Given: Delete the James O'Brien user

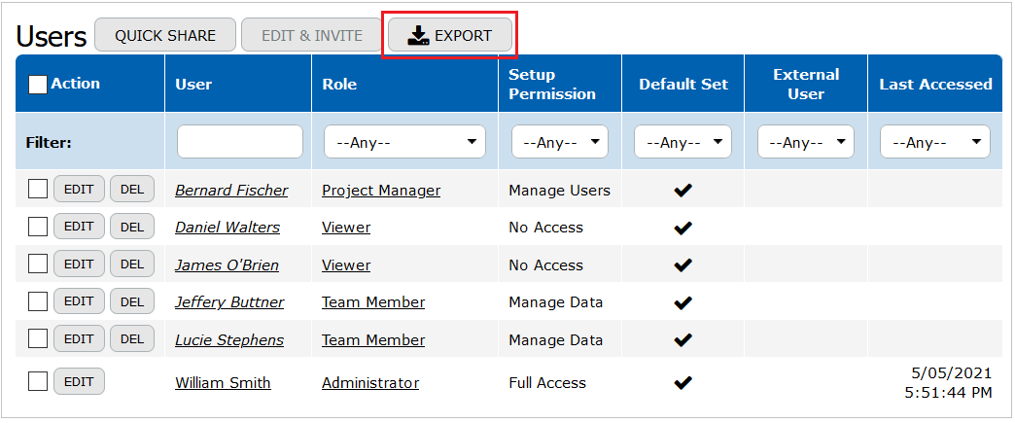Looking at the screenshot, I should point(132,264).
